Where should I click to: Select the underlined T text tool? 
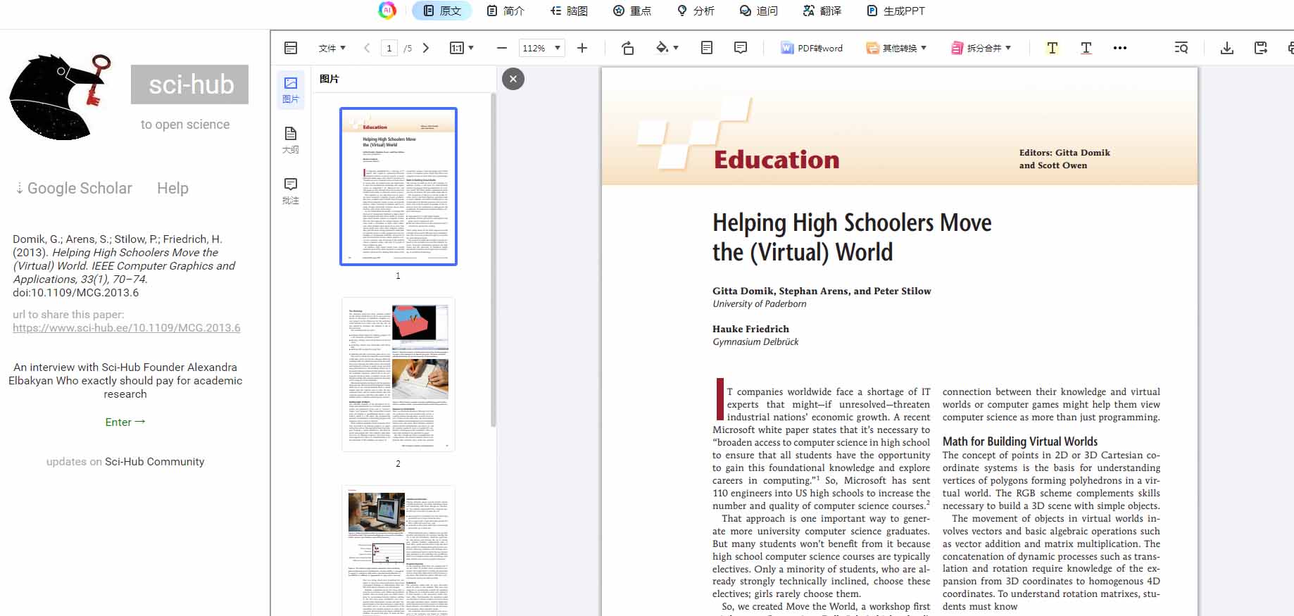1086,48
